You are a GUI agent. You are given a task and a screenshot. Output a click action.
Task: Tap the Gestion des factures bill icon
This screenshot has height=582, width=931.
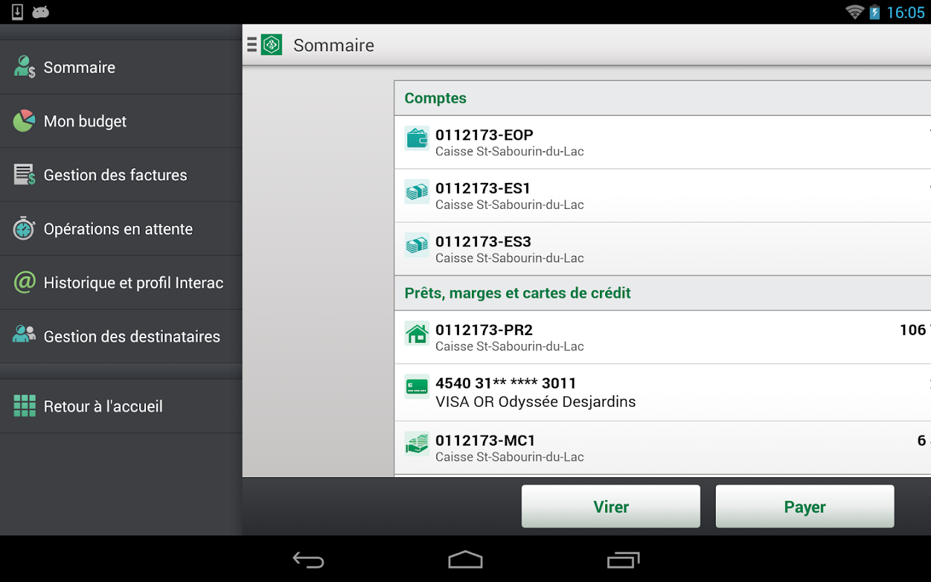click(x=25, y=175)
